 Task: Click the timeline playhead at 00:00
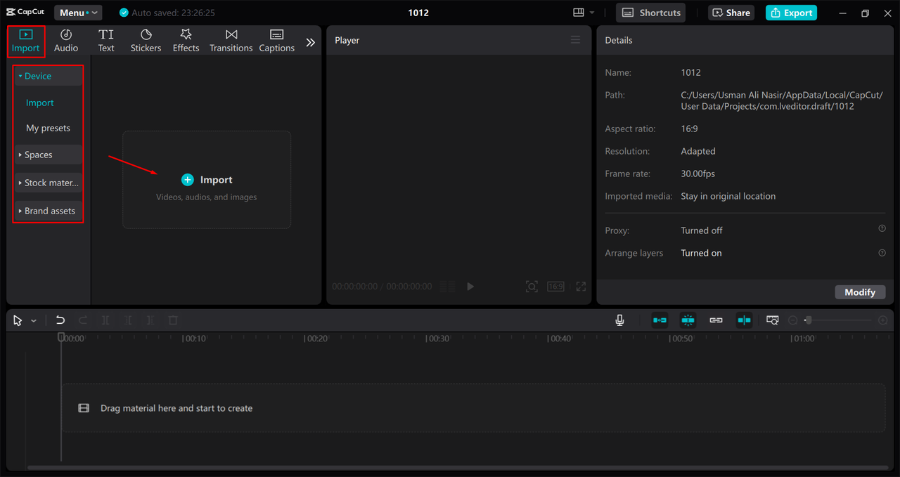pos(61,338)
